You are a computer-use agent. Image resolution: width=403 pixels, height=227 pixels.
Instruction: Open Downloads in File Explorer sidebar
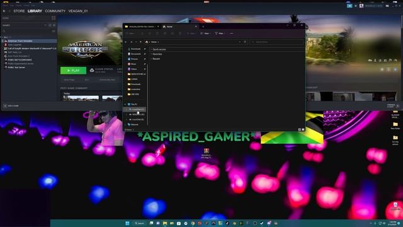click(x=136, y=49)
